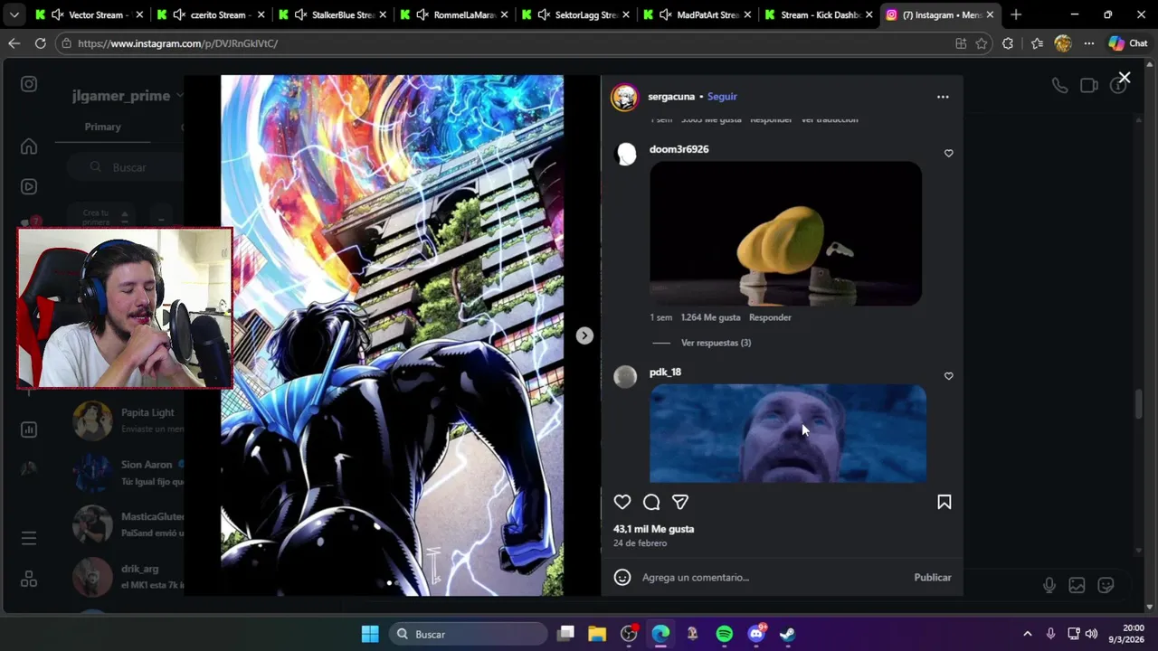Switch to Vector Stream browser tab
This screenshot has height=651, width=1158.
[88, 14]
